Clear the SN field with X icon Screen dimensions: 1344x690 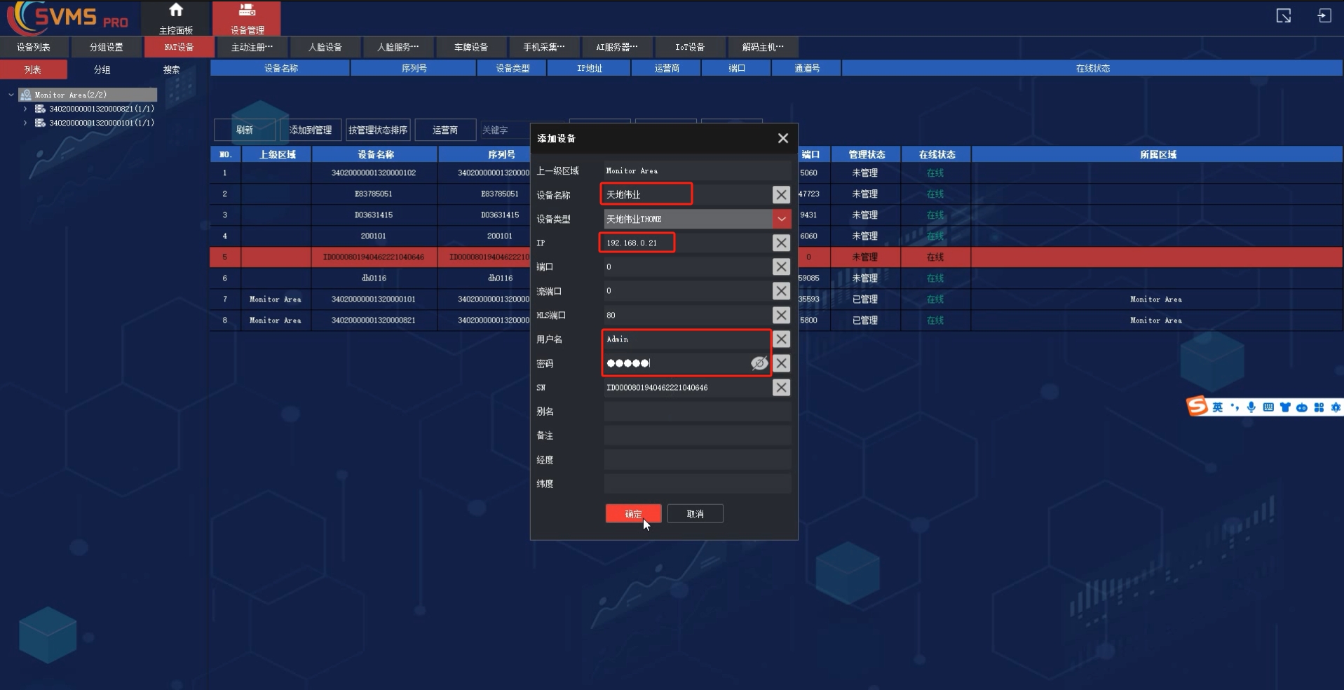pos(781,388)
